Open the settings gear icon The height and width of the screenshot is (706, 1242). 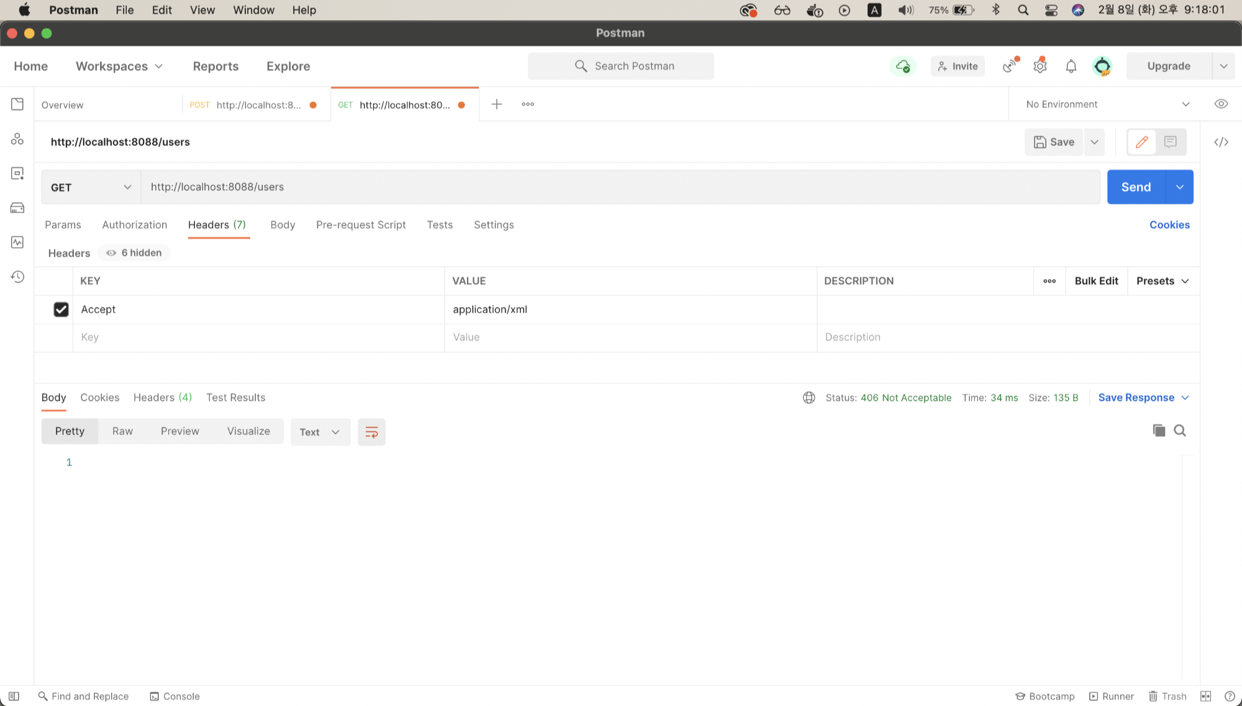(x=1040, y=66)
